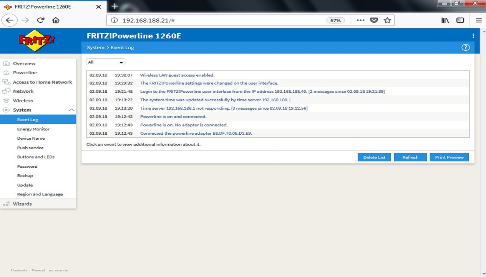Open a new tab with the plus button
486x277 pixels.
coord(114,6)
